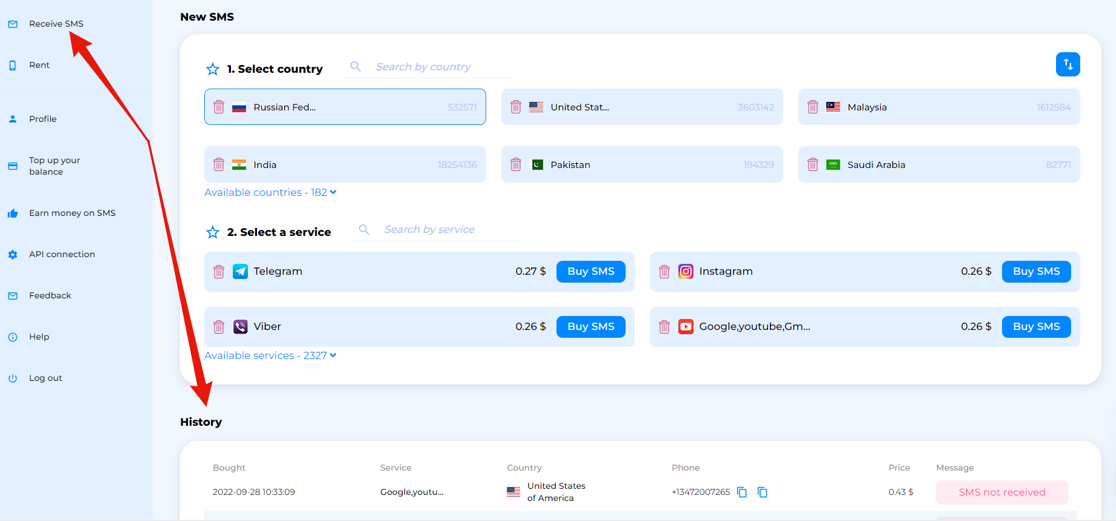Remove Malaysia with trash icon
This screenshot has height=521, width=1116.
813,107
